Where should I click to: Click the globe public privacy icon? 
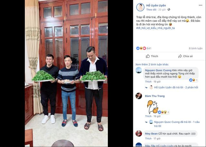[x=169, y=10]
